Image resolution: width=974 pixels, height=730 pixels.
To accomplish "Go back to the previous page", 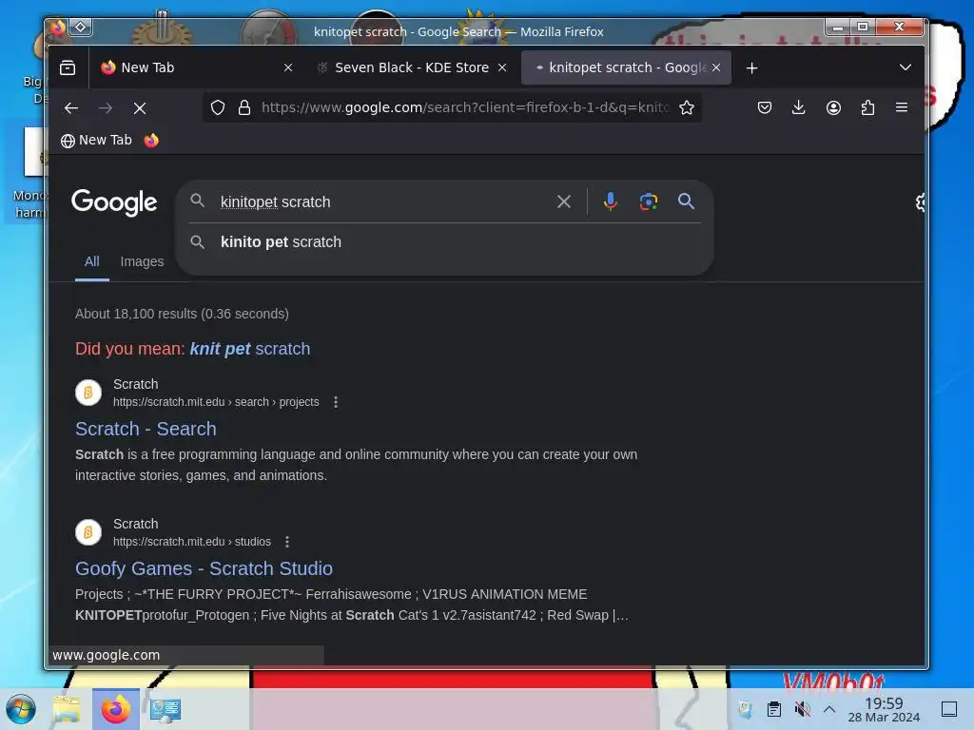I will pyautogui.click(x=71, y=108).
